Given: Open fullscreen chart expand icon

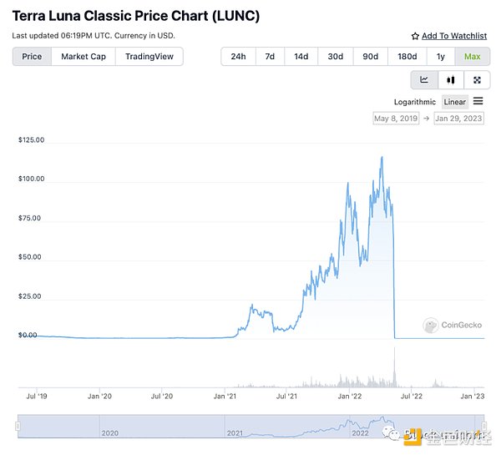Looking at the screenshot, I should coord(477,80).
